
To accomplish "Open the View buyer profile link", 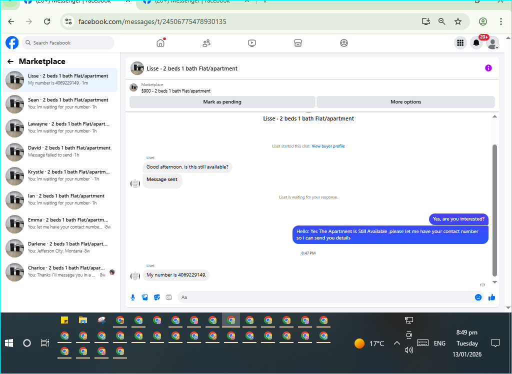I will 328,146.
